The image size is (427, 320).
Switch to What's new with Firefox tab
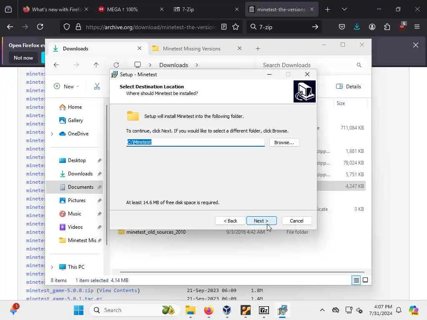[56, 10]
